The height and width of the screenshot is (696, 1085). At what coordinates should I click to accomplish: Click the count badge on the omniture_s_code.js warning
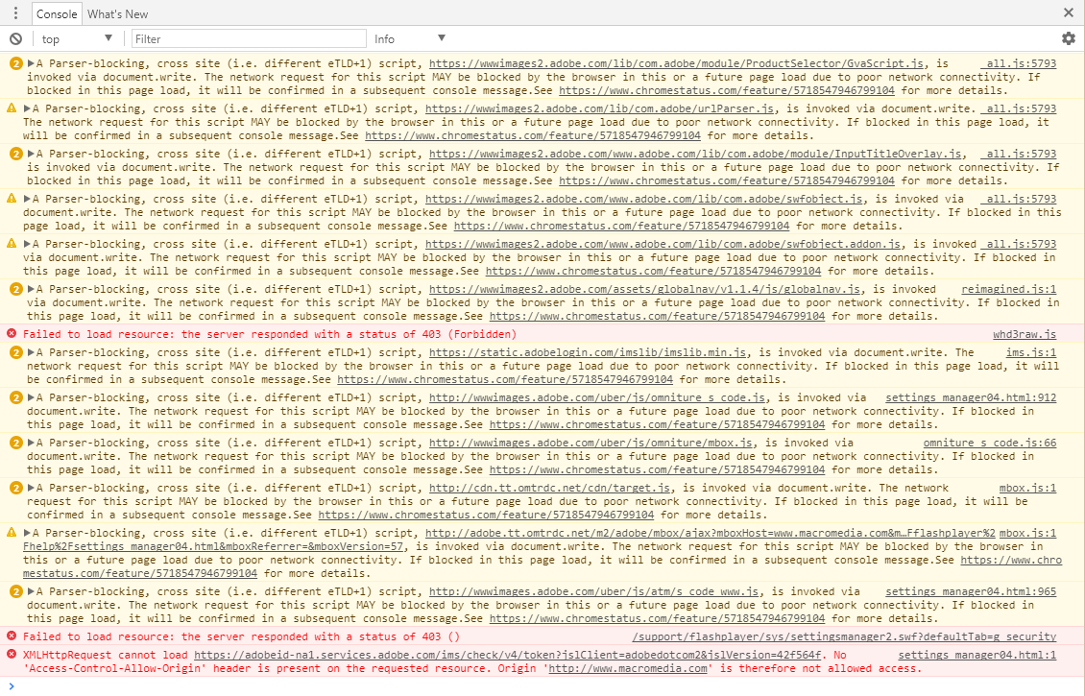click(16, 397)
